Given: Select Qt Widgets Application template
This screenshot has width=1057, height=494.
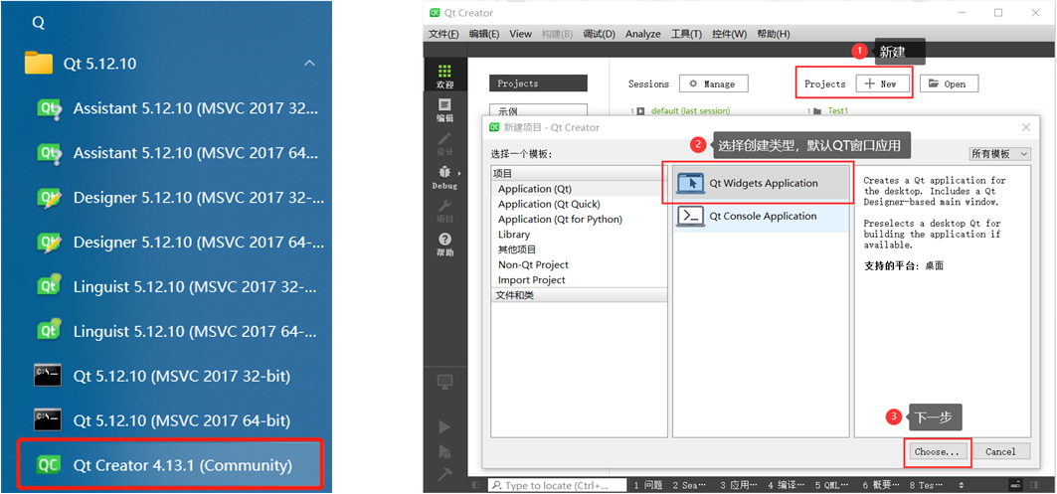Looking at the screenshot, I should pyautogui.click(x=761, y=183).
